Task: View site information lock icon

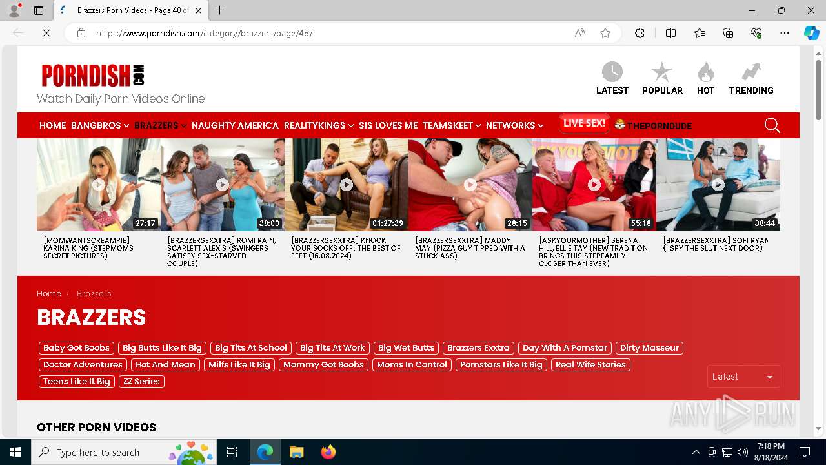Action: [81, 33]
